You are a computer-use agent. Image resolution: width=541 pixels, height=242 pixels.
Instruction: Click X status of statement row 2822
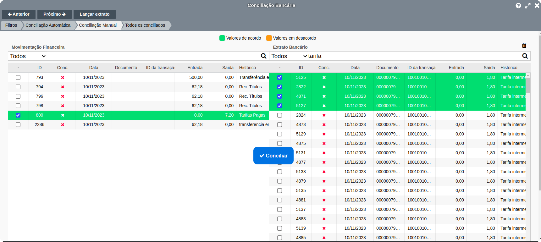pyautogui.click(x=324, y=87)
